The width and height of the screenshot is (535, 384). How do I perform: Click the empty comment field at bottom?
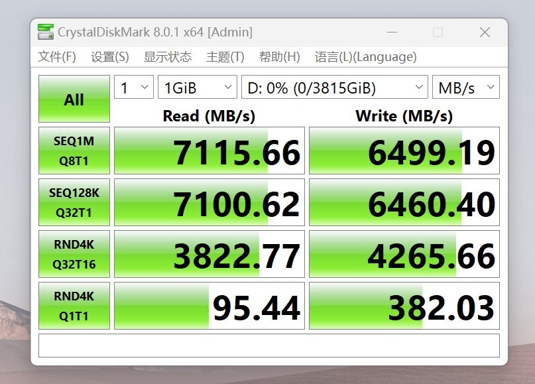coord(269,346)
